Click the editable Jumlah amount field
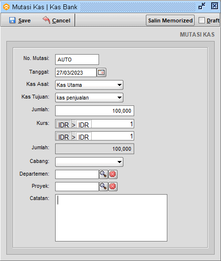The width and height of the screenshot is (221, 261). [x=95, y=111]
